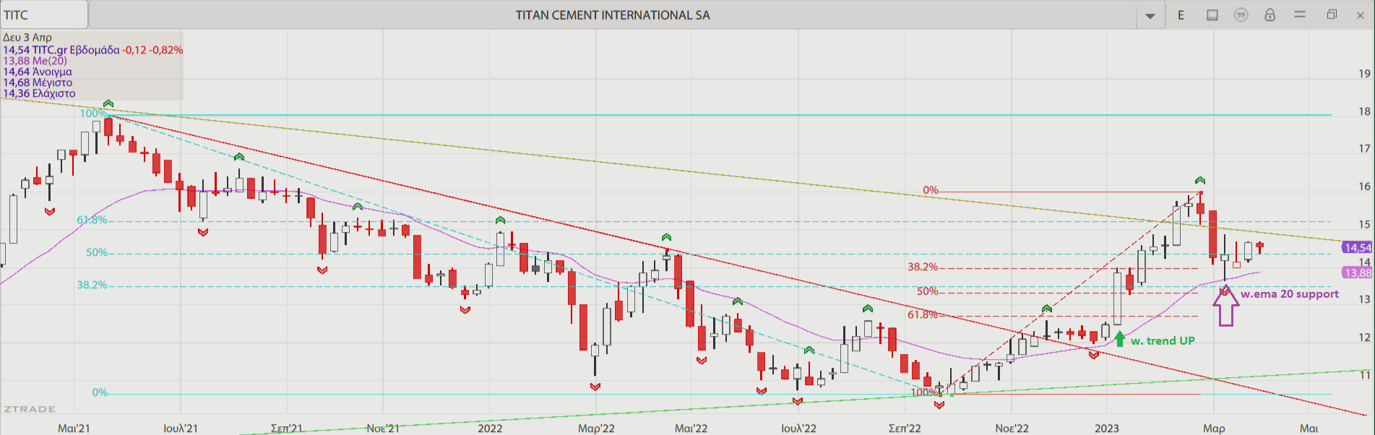Click the 11 price axis level

click(1365, 375)
